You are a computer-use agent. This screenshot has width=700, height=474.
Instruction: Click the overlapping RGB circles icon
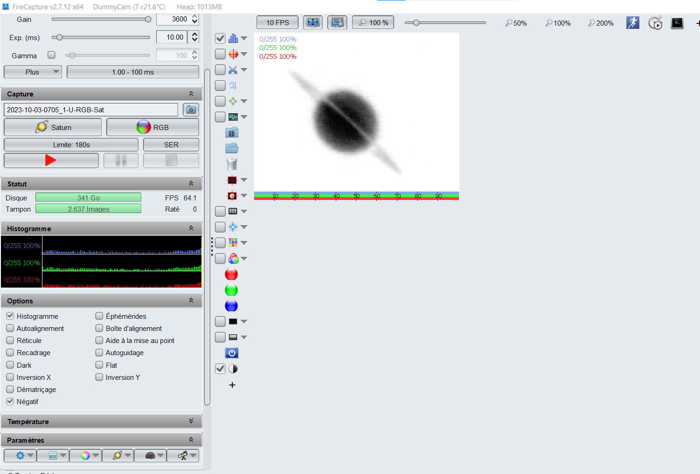click(x=233, y=259)
